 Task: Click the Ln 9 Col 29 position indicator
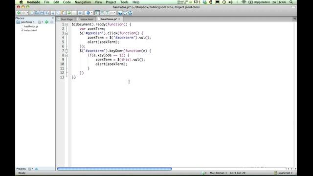[238, 173]
